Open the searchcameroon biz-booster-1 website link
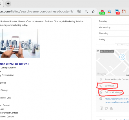 117,101
